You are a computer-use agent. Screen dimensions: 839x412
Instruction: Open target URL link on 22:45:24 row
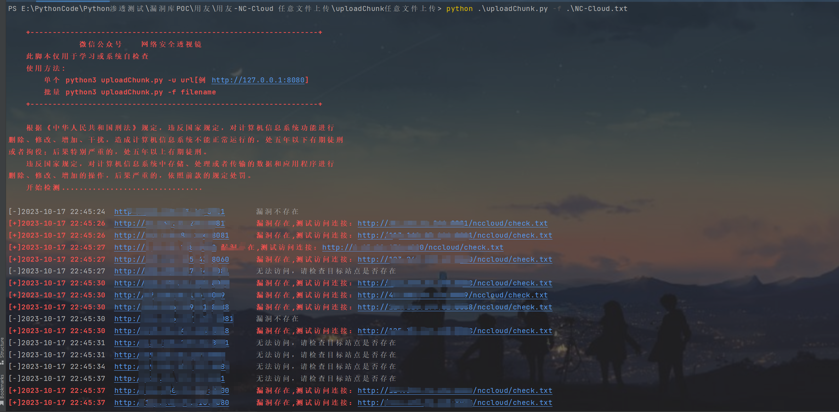click(x=169, y=211)
